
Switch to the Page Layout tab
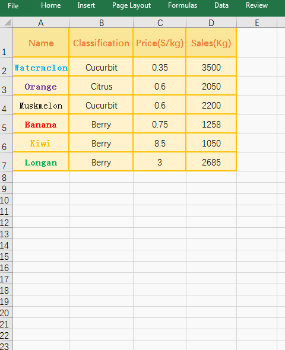131,5
